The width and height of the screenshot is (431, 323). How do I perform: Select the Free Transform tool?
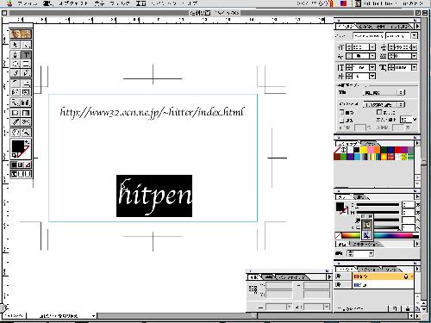click(x=26, y=92)
